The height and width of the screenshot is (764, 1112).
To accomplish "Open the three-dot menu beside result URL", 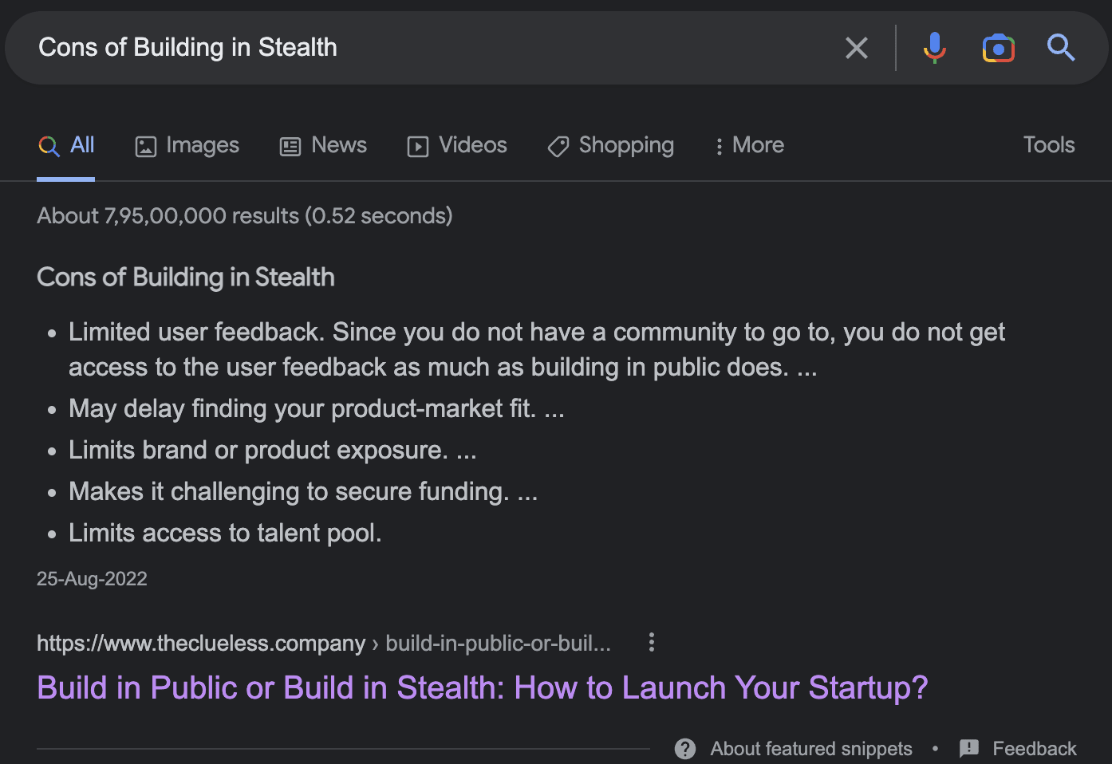I will (x=652, y=643).
